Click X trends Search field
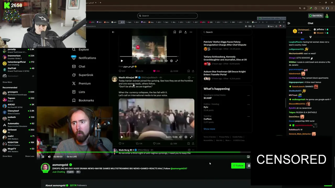 226,32
